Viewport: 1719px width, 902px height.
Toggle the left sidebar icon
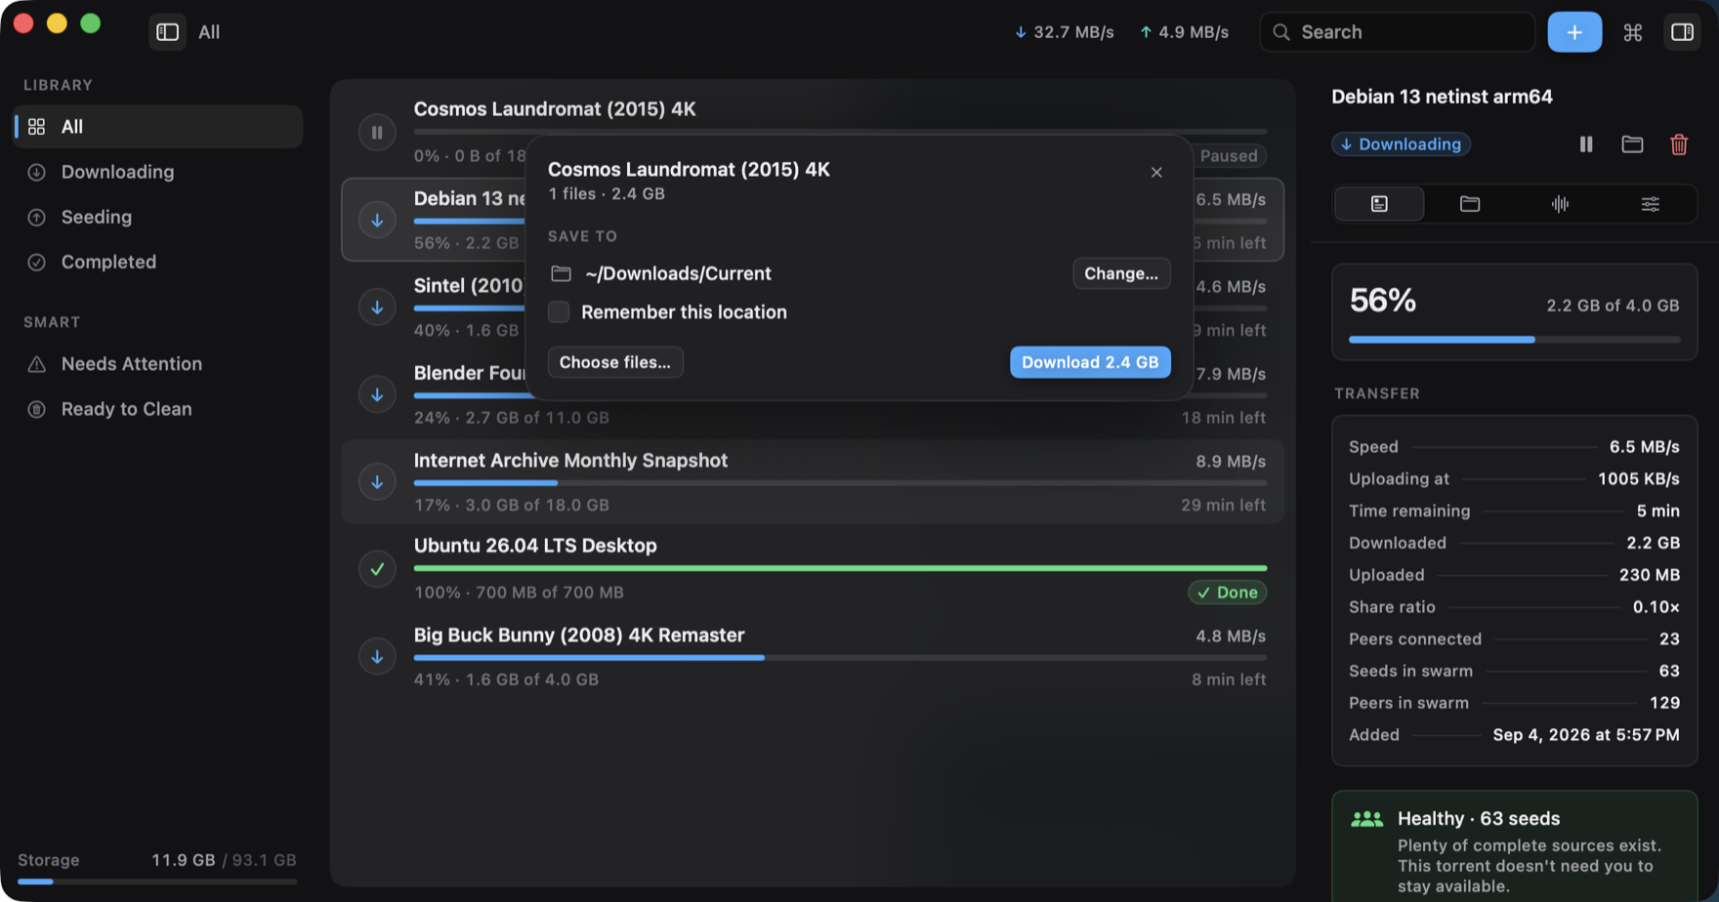coord(167,32)
